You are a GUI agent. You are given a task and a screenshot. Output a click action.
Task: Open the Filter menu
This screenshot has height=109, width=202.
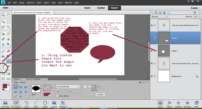click(54, 3)
